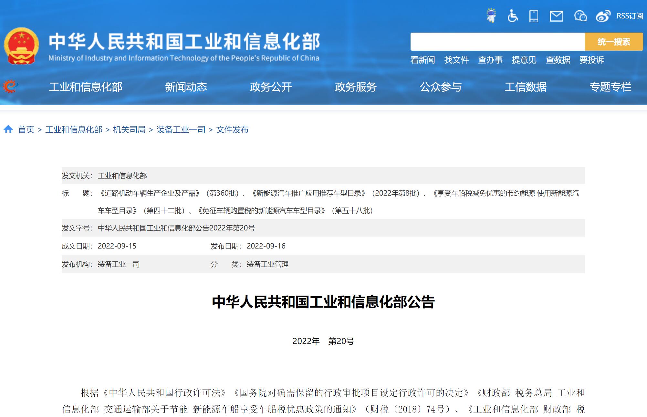Open 文件发布 breadcrumb link
This screenshot has height=417, width=647.
pos(232,130)
